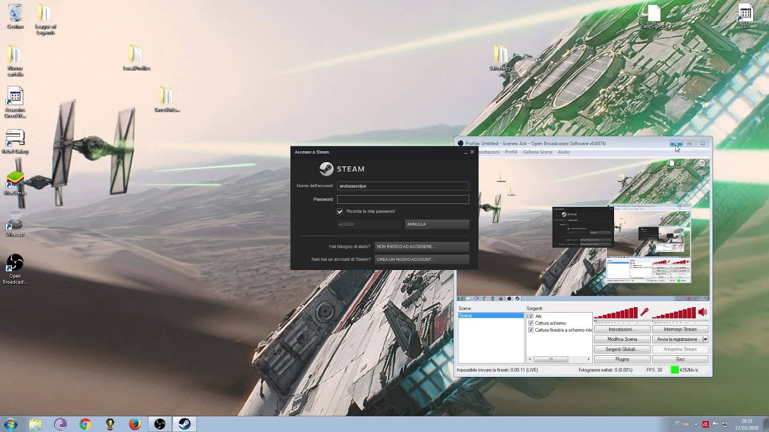Open OBS Impostazioni button

(622, 329)
